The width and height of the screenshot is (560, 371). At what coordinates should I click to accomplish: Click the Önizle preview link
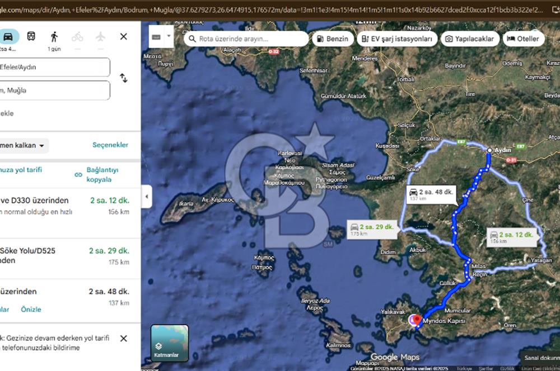(x=31, y=309)
